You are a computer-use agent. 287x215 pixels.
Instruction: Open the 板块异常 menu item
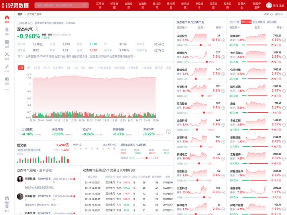[x=157, y=6]
